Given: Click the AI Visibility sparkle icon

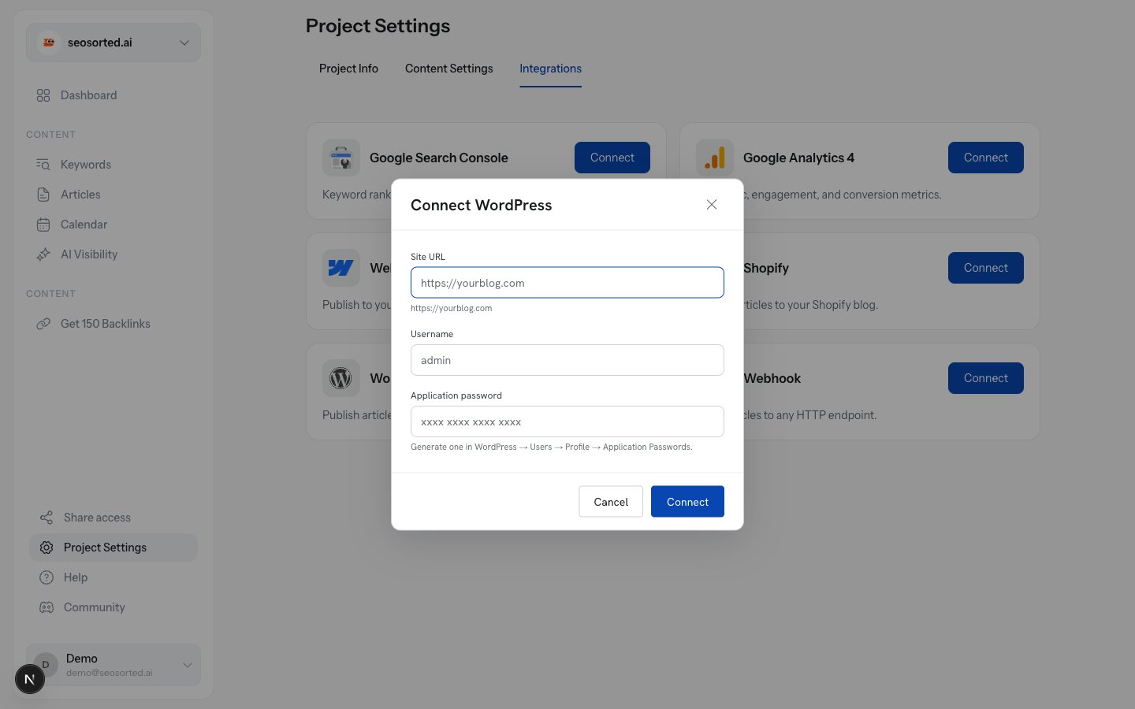Looking at the screenshot, I should (x=43, y=254).
